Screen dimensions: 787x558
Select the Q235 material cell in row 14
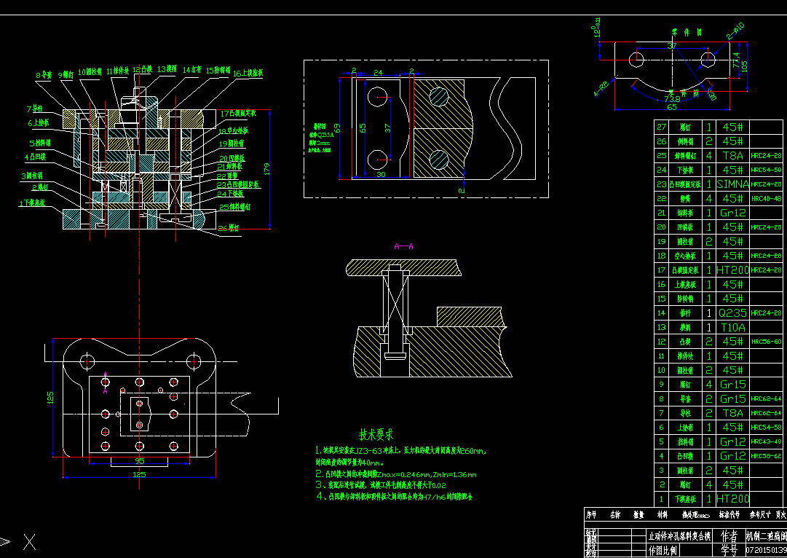733,313
